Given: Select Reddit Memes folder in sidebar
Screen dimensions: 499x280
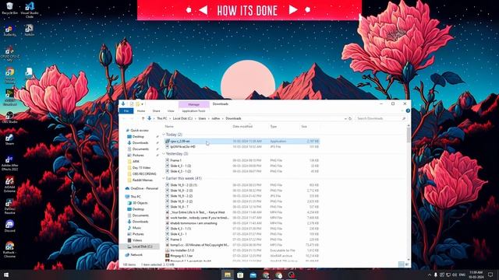Looking at the screenshot, I should 142,180.
